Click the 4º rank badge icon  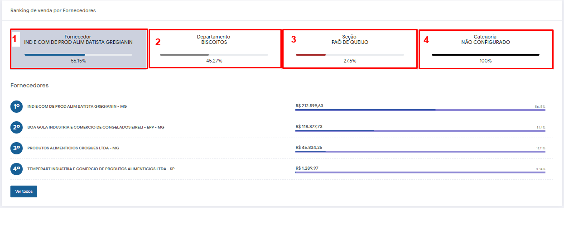click(16, 169)
